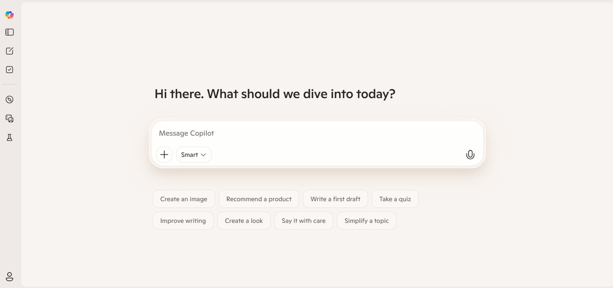
Task: Open the image gallery sidebar icon
Action: click(9, 118)
